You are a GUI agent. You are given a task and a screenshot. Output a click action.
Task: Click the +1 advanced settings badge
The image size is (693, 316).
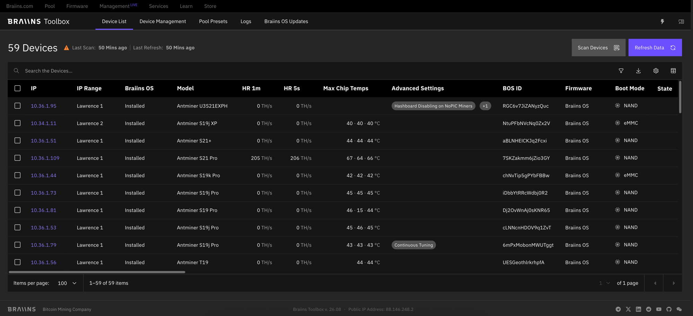pos(485,106)
